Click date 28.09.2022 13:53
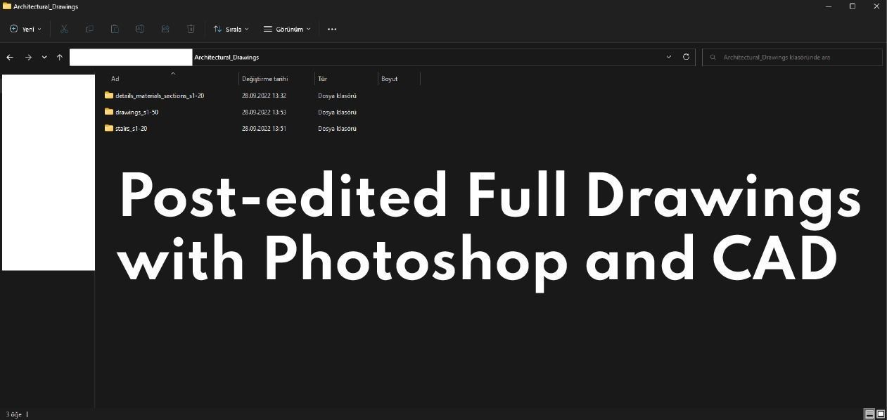This screenshot has height=420, width=887. [264, 112]
